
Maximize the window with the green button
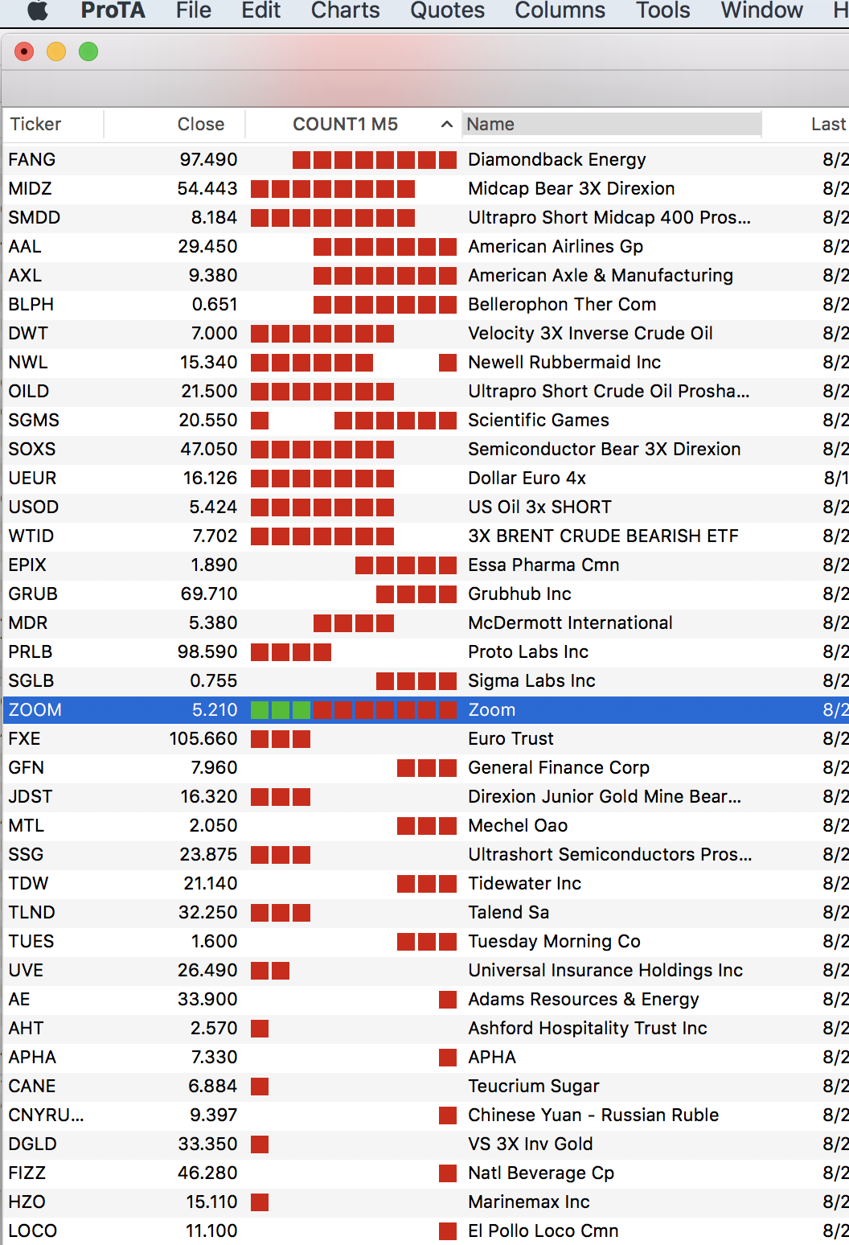click(x=88, y=51)
